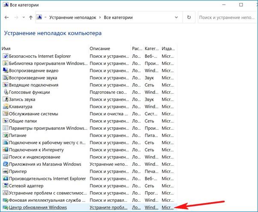Screen dimensions: 258x212
Task: Select Обслуживание системы entry
Action: [33, 114]
